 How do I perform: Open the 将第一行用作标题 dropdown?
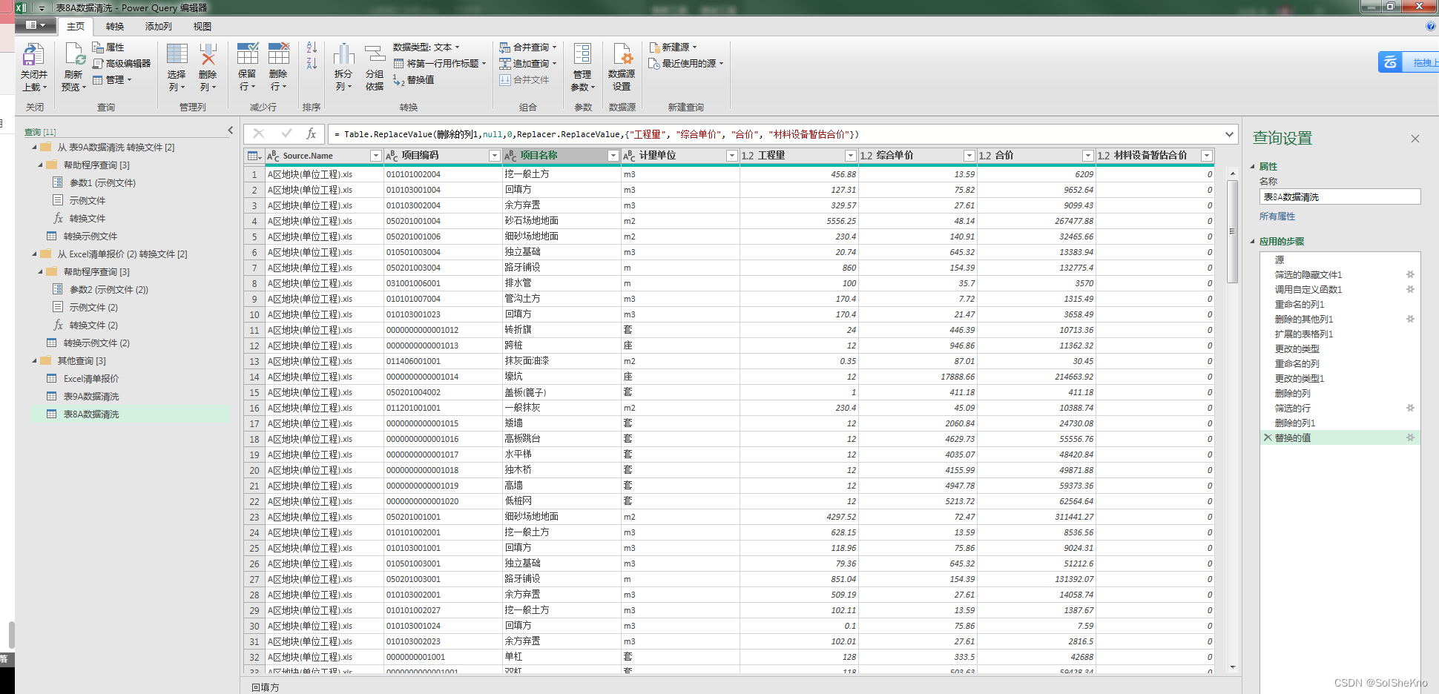point(439,64)
